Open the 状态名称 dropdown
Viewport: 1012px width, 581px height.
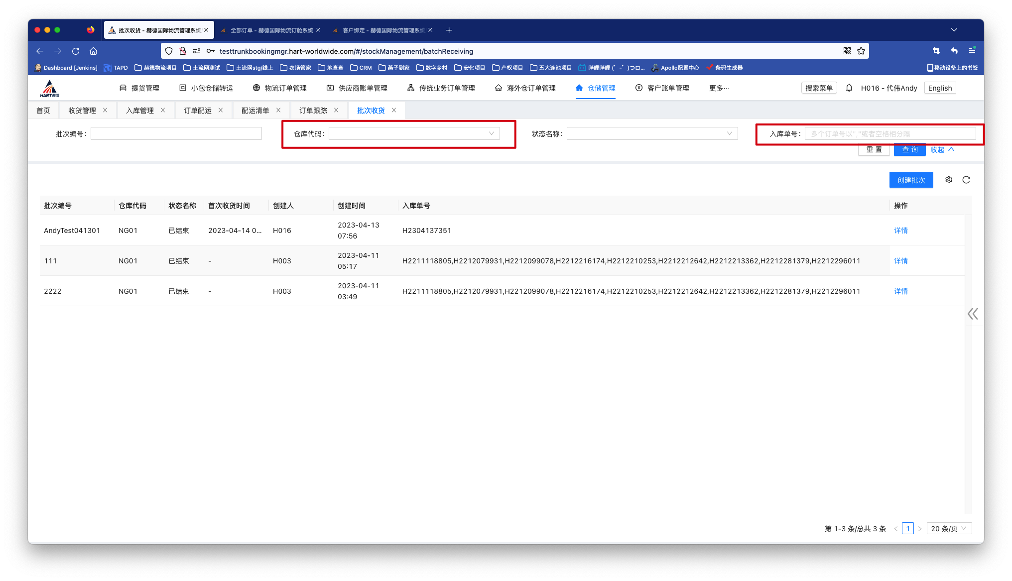pyautogui.click(x=652, y=133)
